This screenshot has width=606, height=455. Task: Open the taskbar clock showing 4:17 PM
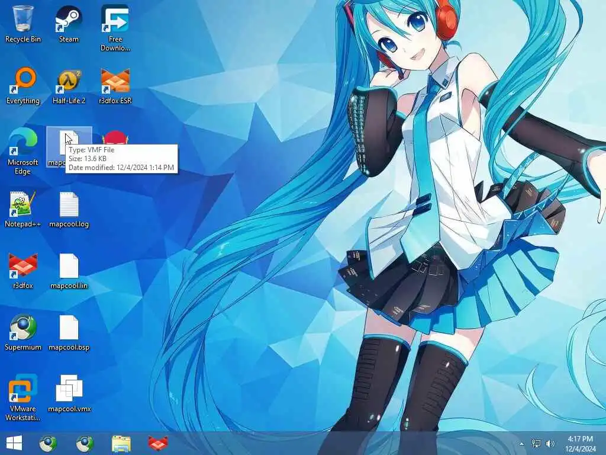(580, 444)
